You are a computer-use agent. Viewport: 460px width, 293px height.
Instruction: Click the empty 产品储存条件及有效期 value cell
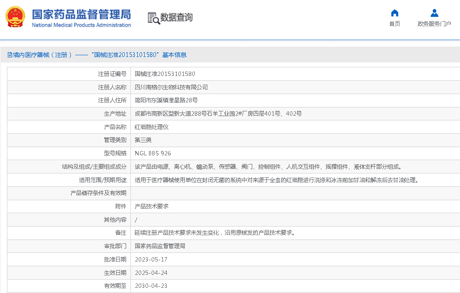point(294,193)
